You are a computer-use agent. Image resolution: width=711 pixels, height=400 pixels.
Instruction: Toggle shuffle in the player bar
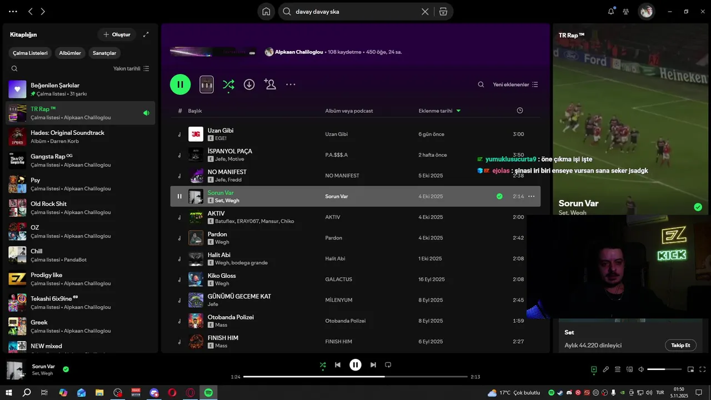[x=323, y=365]
